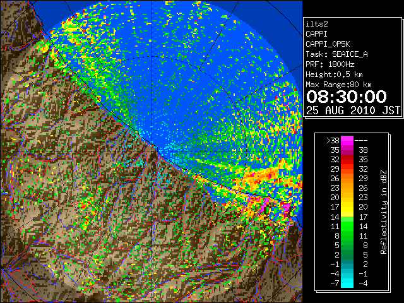
Task: Click the 'Height:0.5 km' text
Action: 334,74
